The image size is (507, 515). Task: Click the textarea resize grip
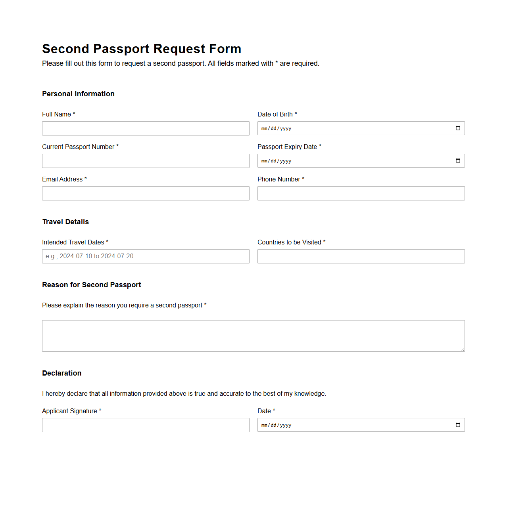pos(463,349)
